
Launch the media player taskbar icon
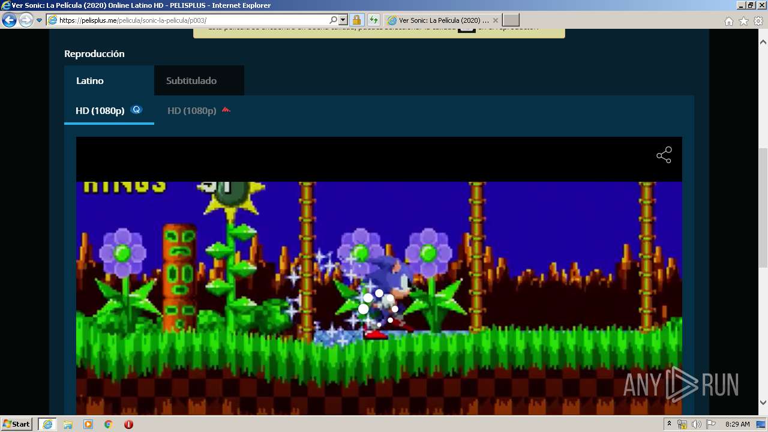(88, 424)
